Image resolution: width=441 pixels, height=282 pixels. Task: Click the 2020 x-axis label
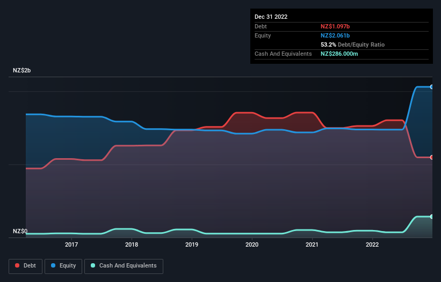pyautogui.click(x=252, y=244)
